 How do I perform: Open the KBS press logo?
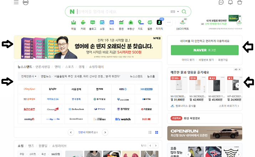123,89
